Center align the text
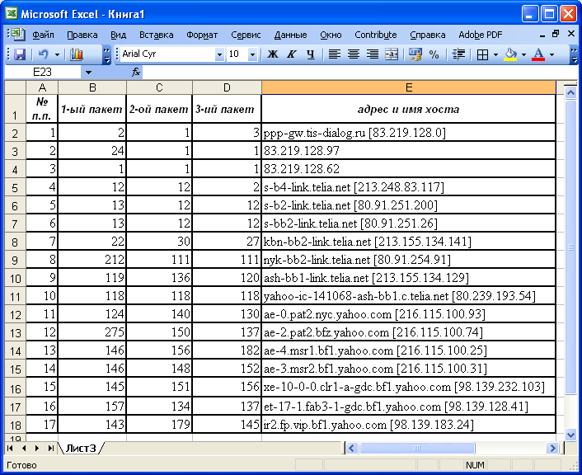Image resolution: width=582 pixels, height=475 pixels. 354,54
